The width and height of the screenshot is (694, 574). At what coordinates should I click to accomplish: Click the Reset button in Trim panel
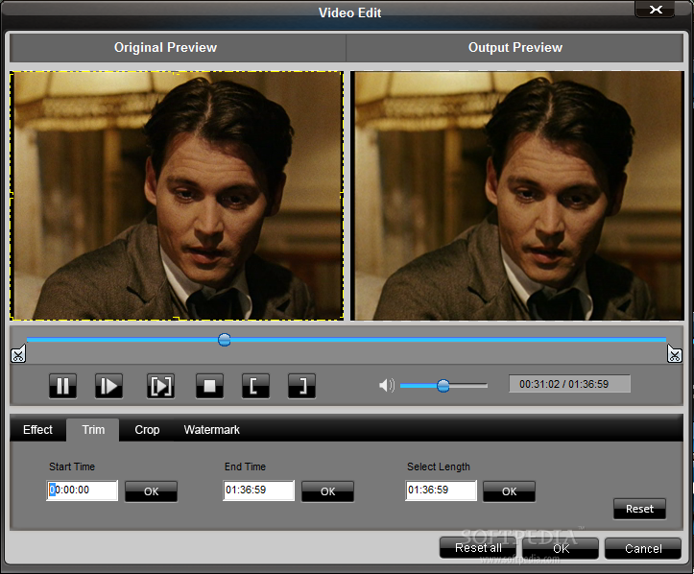click(x=639, y=509)
